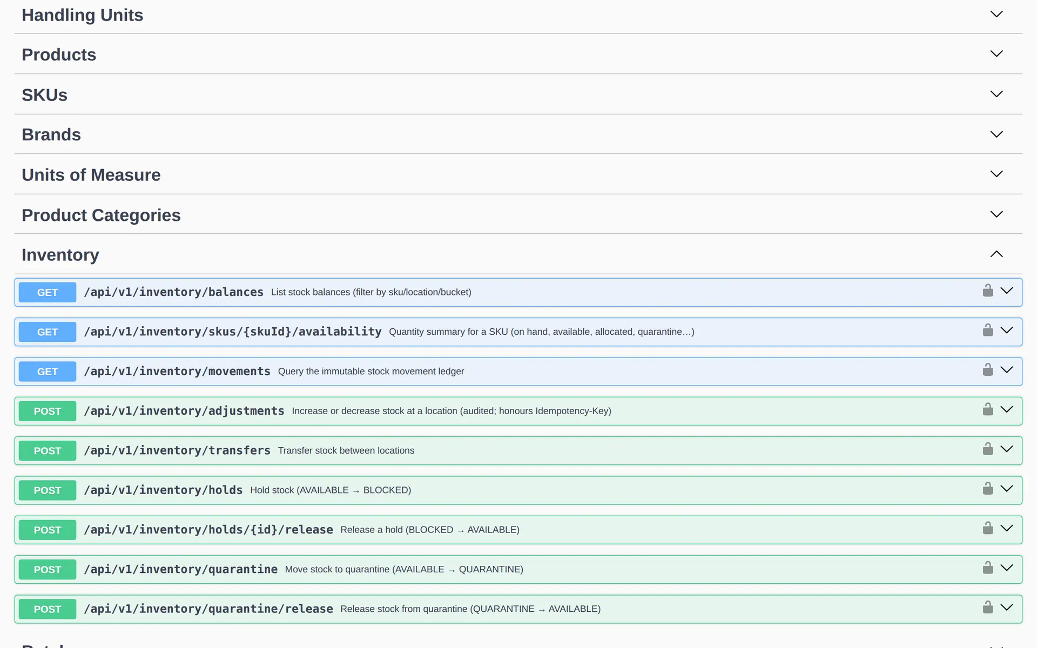Viewport: 1037px width, 648px height.
Task: Expand the skus availability operation arrow
Action: click(x=1007, y=330)
